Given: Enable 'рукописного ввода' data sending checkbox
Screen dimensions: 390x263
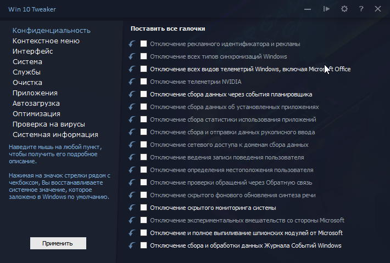Looking at the screenshot, I should [x=143, y=131].
